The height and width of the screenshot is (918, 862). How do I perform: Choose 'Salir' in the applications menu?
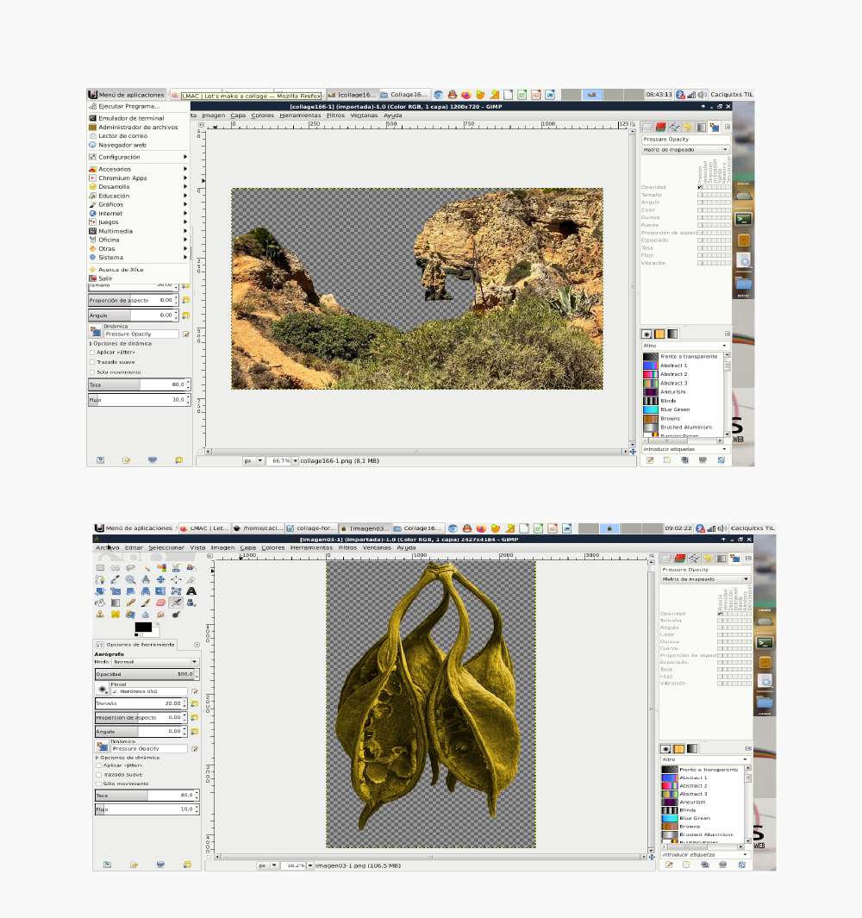point(139,278)
